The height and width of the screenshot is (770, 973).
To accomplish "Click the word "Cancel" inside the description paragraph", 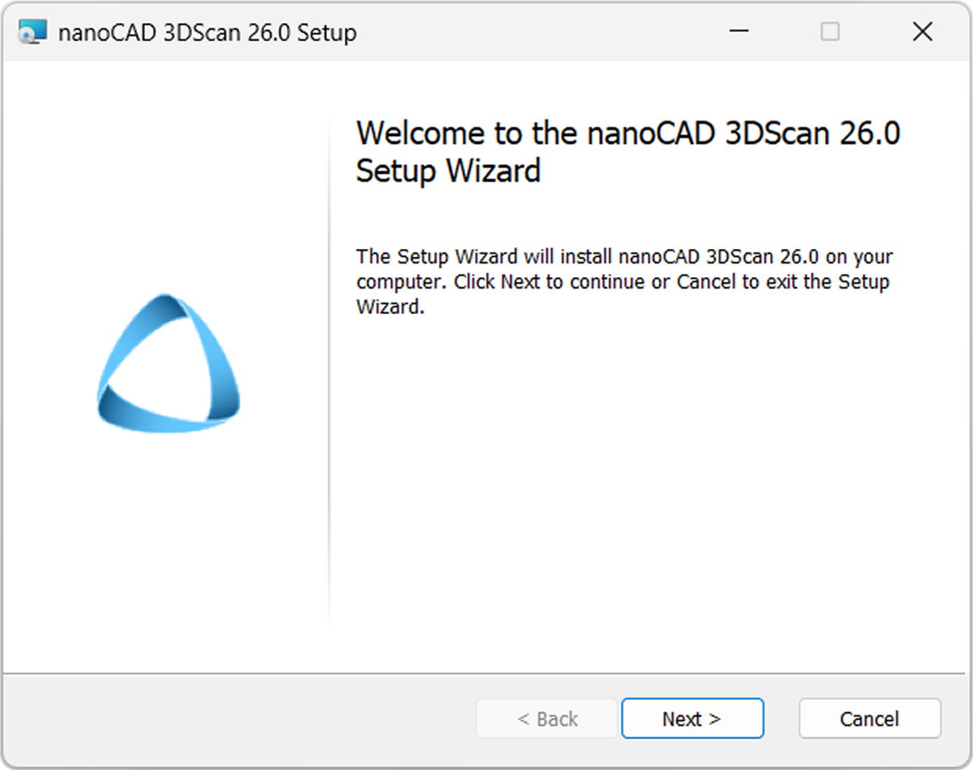I will [x=706, y=281].
